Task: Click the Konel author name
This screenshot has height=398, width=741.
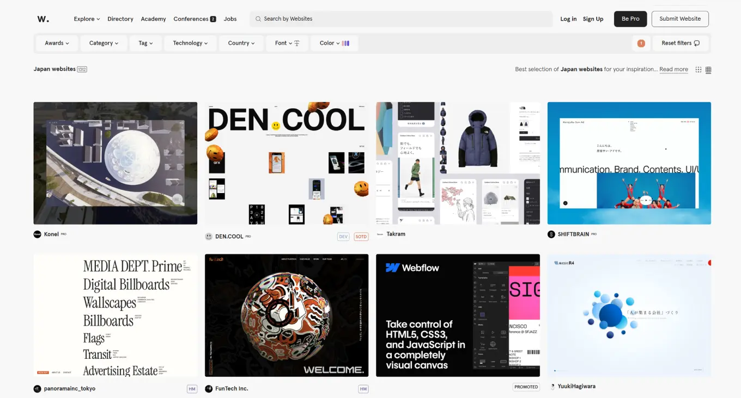Action: (51, 234)
